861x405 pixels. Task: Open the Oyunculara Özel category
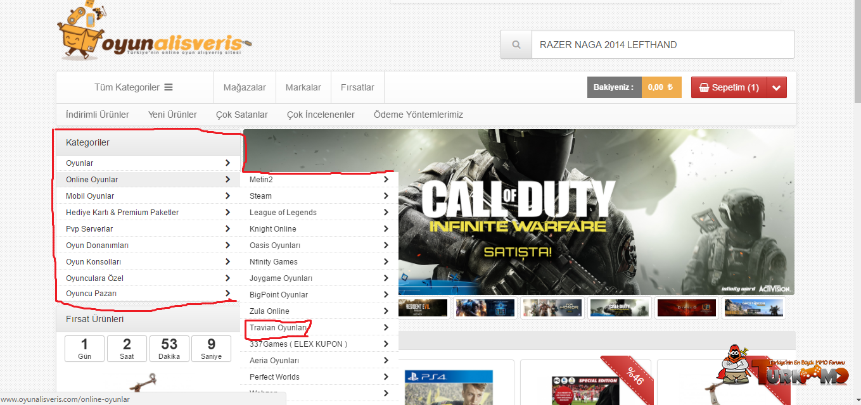148,278
